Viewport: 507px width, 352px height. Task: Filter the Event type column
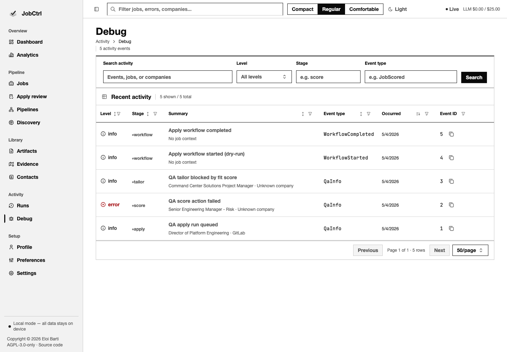tap(369, 114)
